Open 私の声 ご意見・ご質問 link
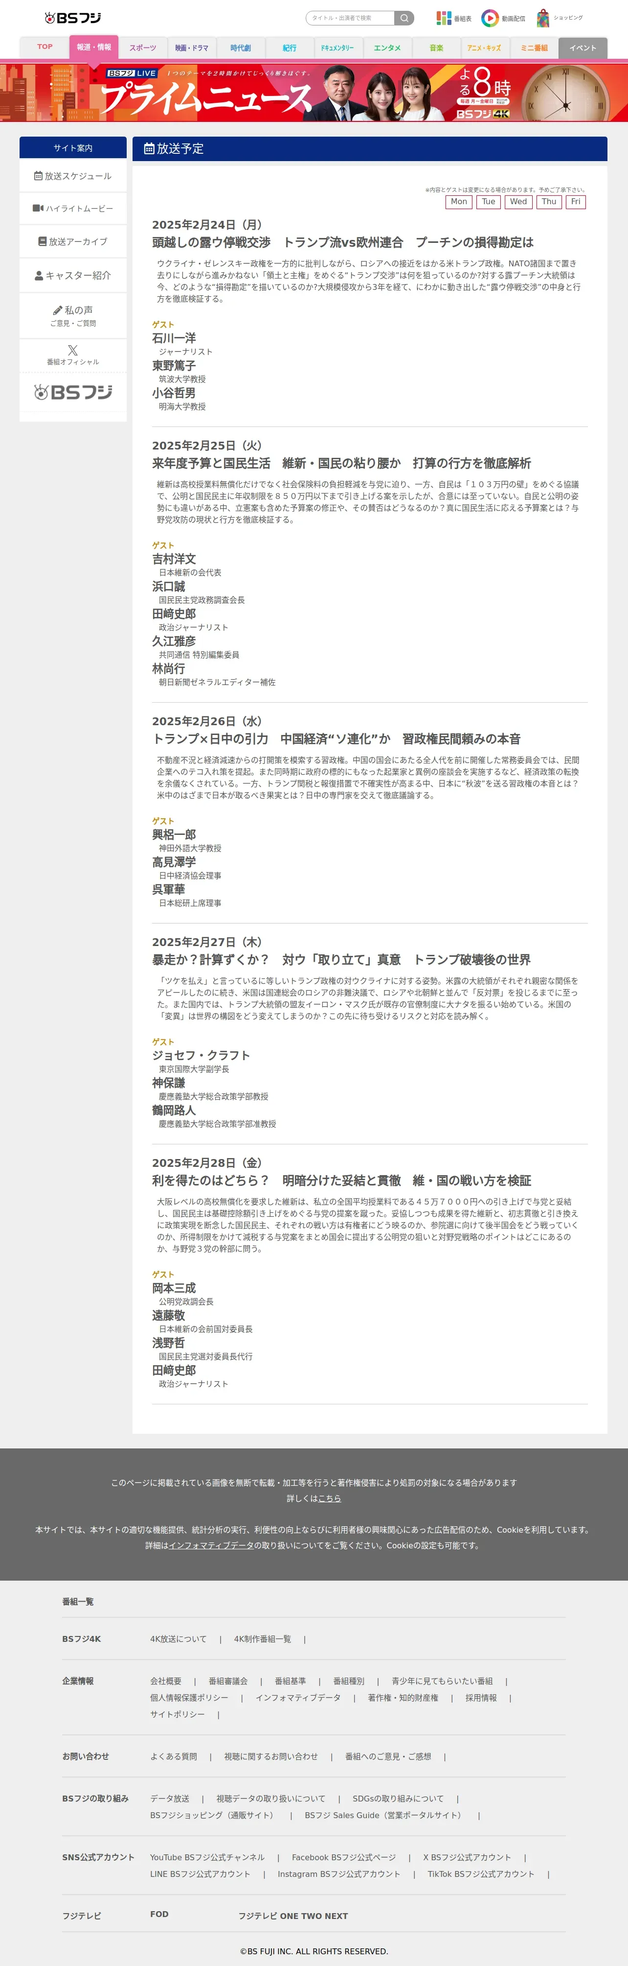This screenshot has width=628, height=1966. [x=73, y=315]
